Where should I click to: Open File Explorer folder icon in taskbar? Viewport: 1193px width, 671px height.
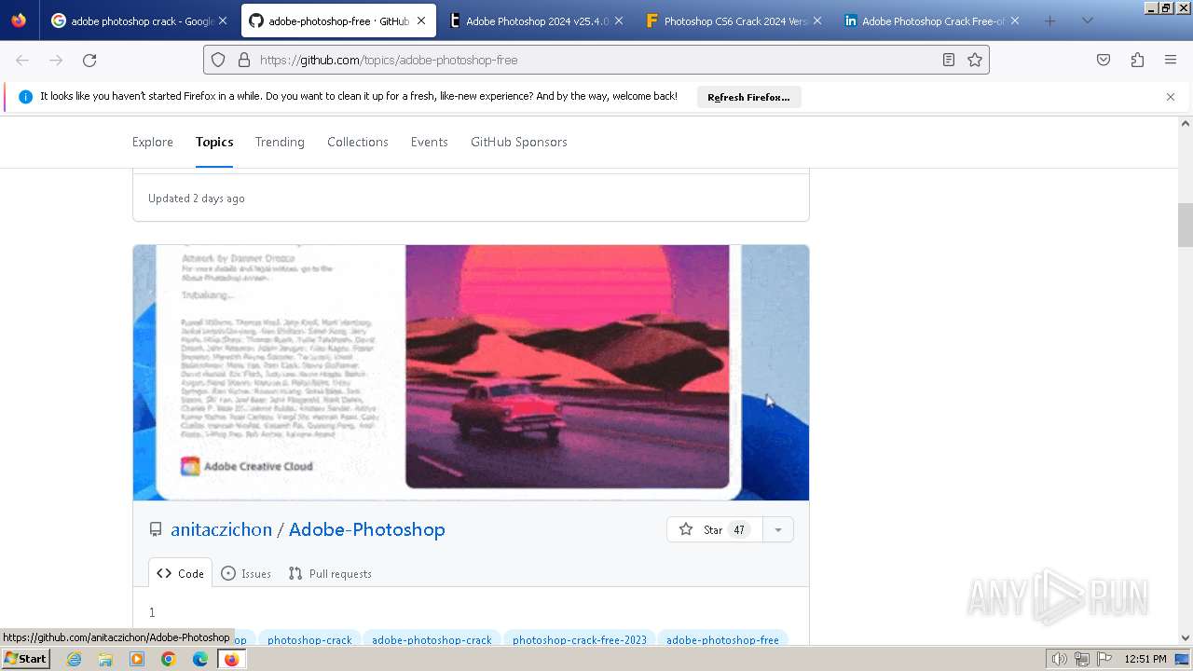105,659
